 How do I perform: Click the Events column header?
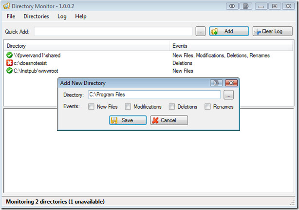(231, 46)
